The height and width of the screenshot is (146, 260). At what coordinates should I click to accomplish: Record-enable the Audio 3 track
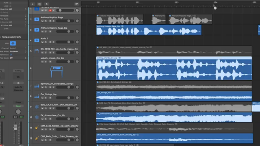(50, 42)
